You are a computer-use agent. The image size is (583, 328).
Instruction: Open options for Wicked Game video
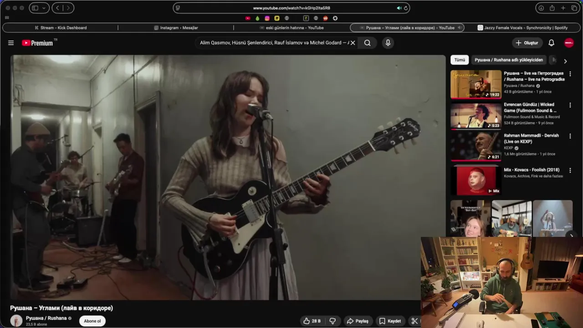(570, 105)
